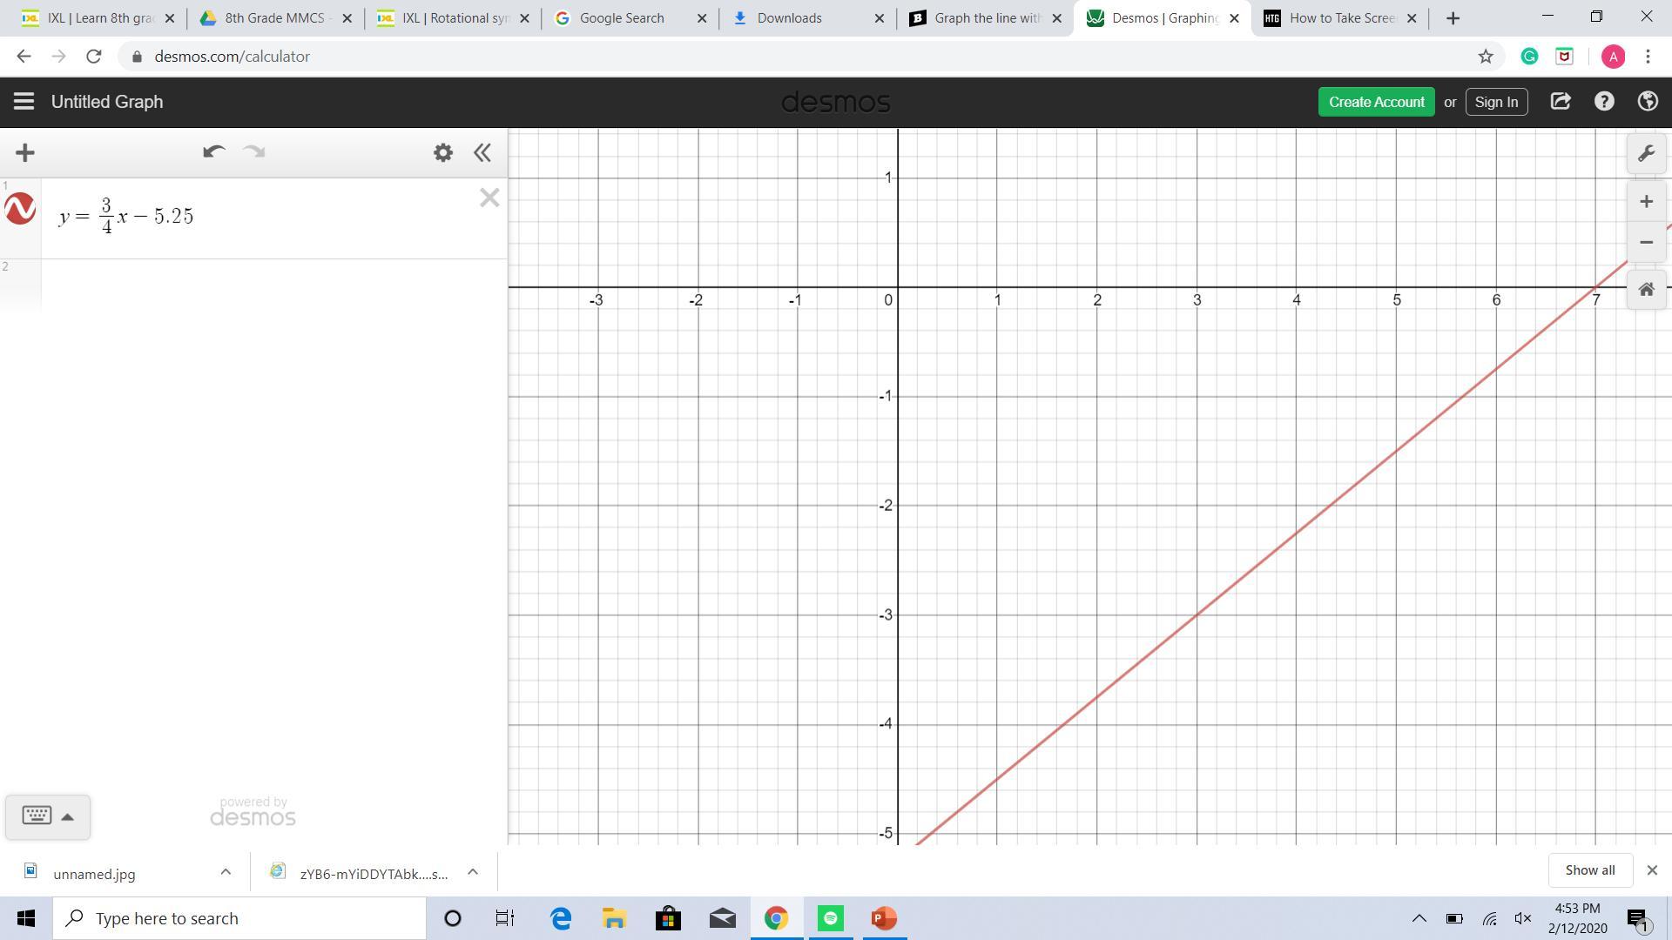Reset graph to default home view
Image resolution: width=1672 pixels, height=940 pixels.
[1646, 290]
